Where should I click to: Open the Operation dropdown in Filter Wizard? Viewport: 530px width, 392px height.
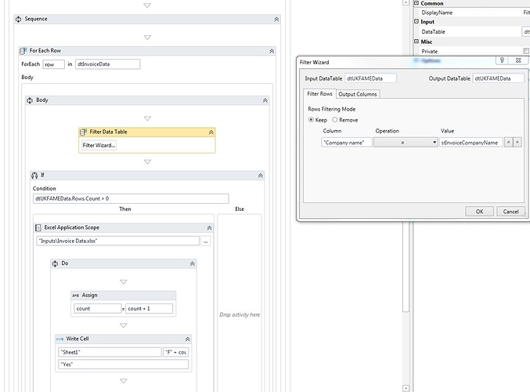coord(406,143)
